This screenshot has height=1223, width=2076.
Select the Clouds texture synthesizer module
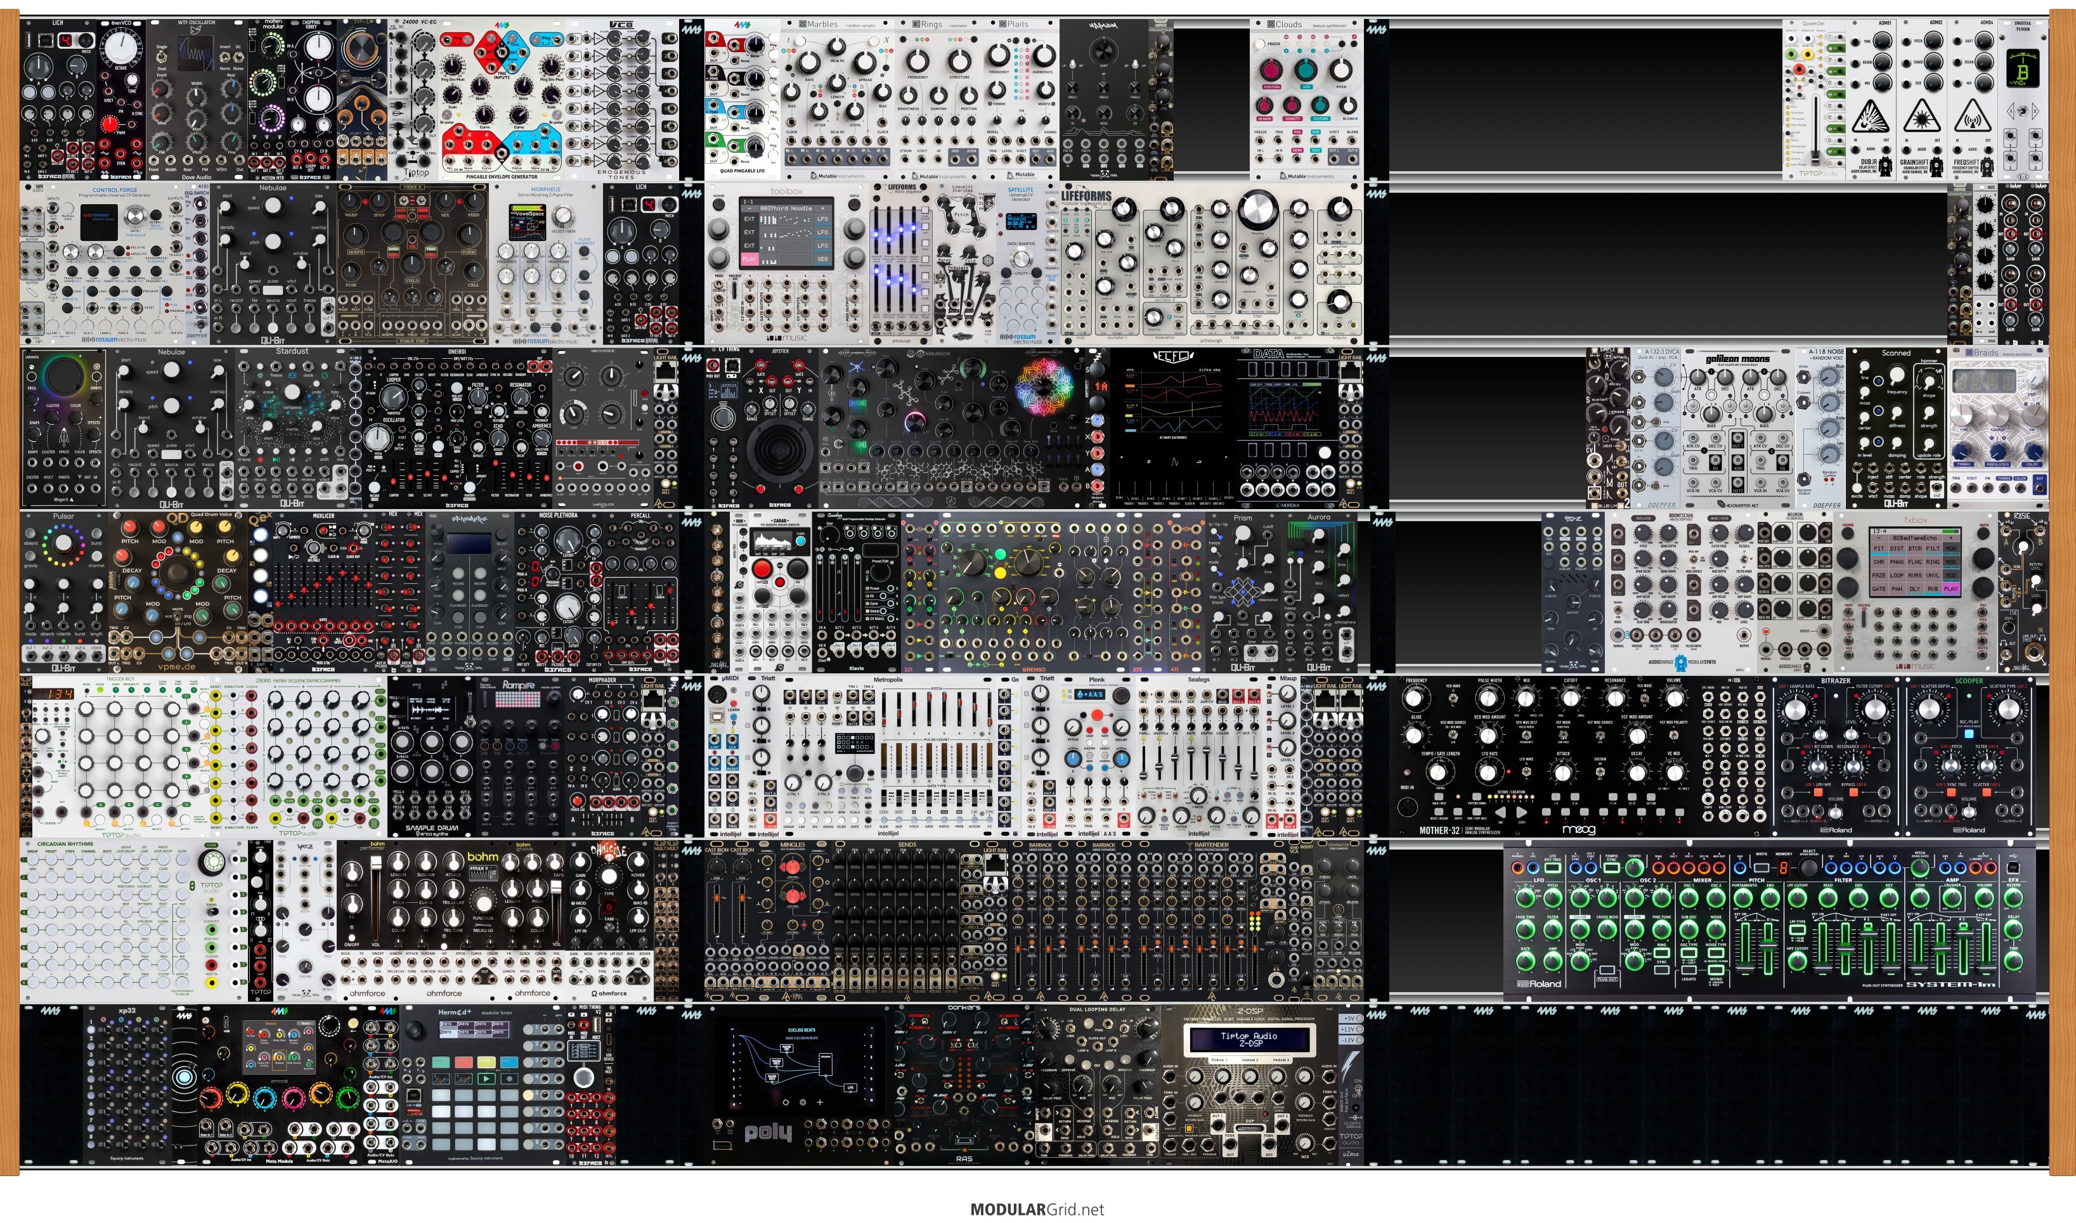[1306, 99]
